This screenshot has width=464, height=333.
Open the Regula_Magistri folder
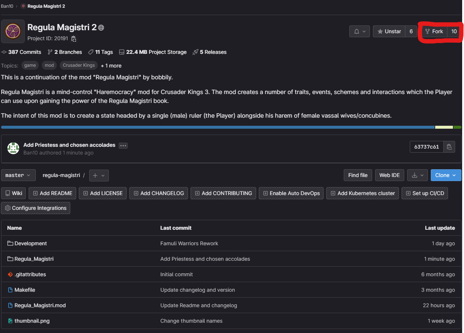34,259
